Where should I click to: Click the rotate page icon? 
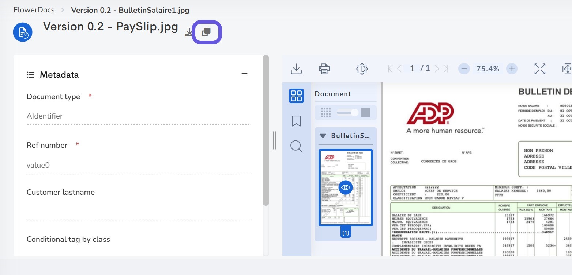coord(362,69)
